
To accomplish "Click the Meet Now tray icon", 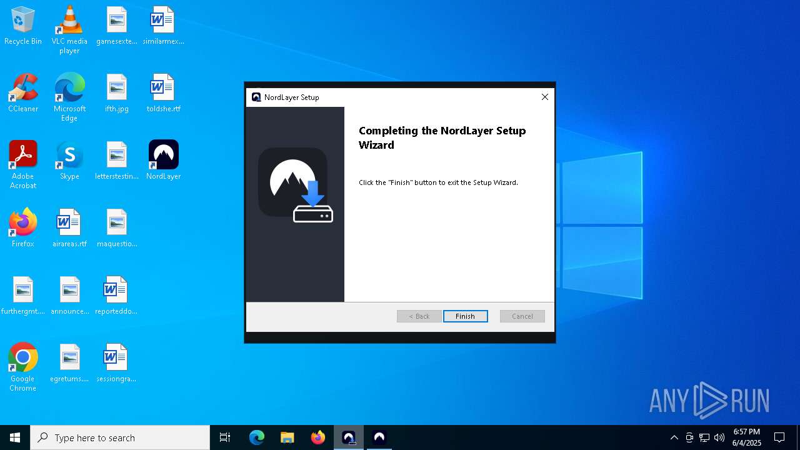I will [x=689, y=437].
